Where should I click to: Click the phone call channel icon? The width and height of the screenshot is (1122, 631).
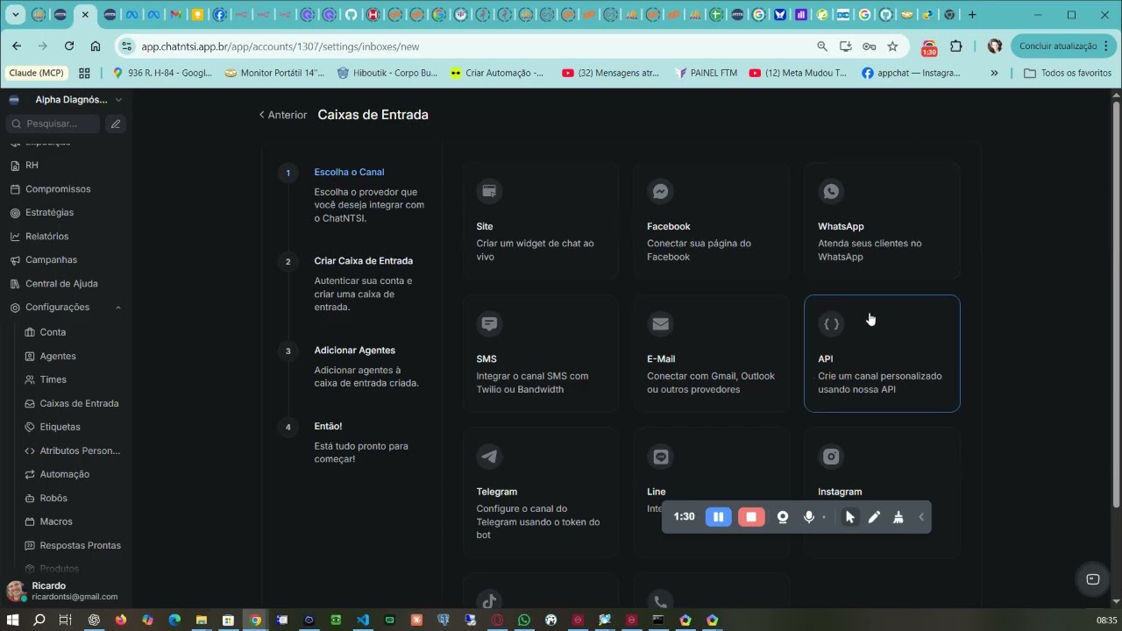coord(660,600)
